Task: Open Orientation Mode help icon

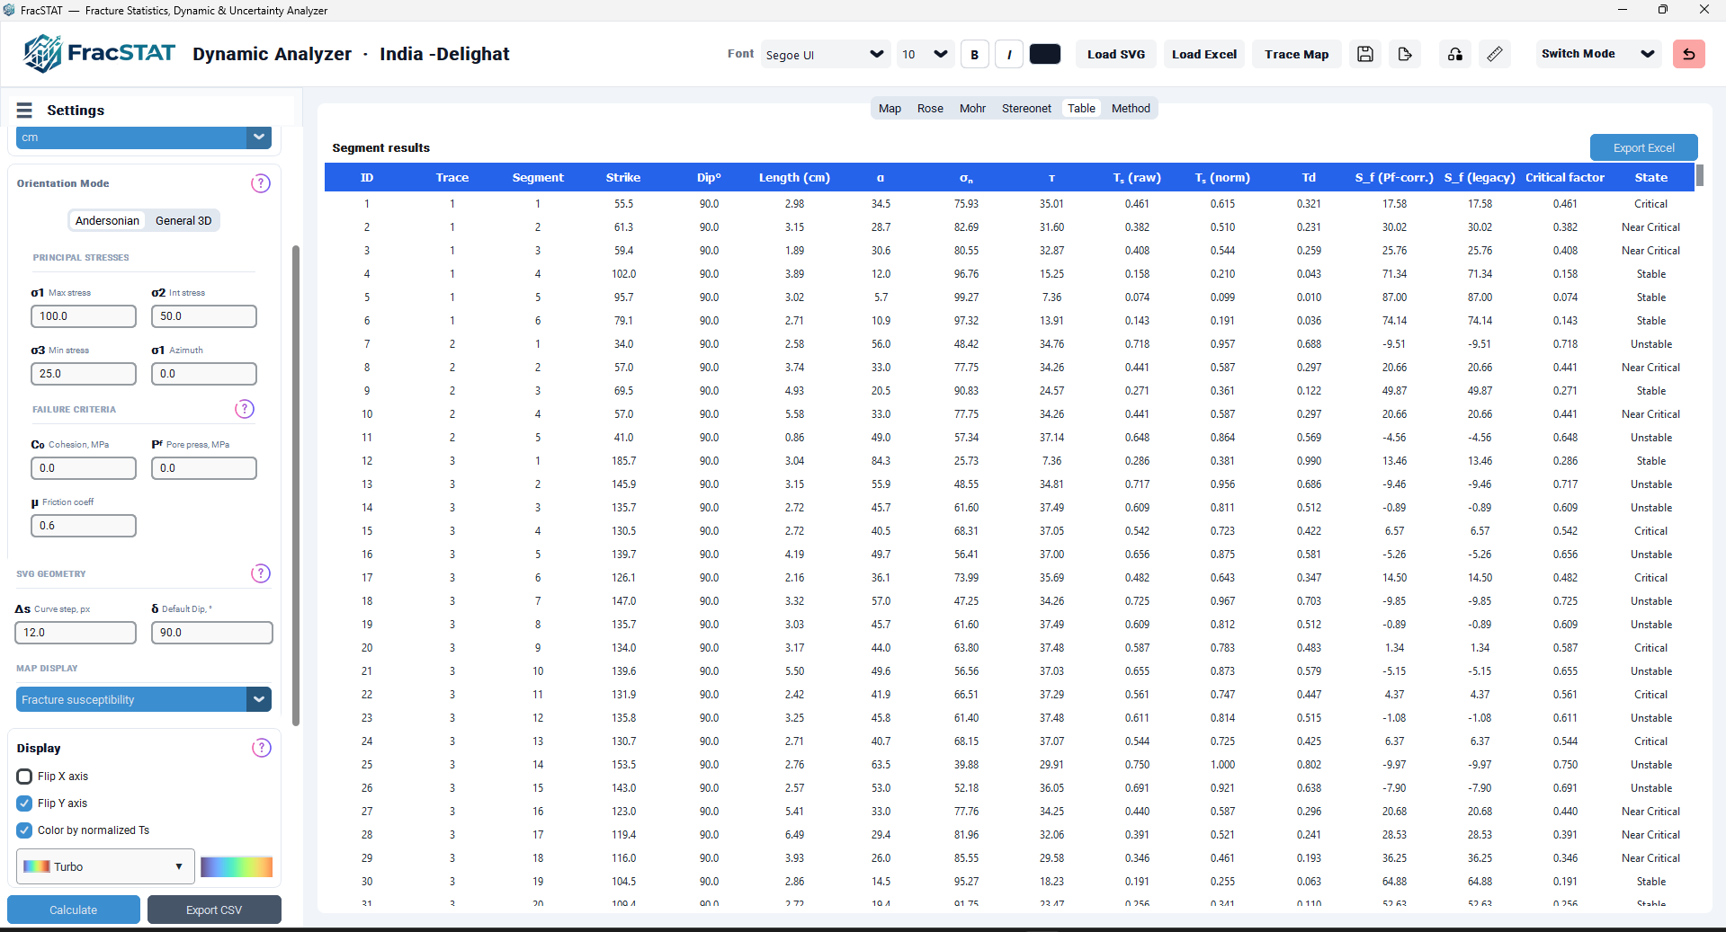Action: pyautogui.click(x=260, y=183)
